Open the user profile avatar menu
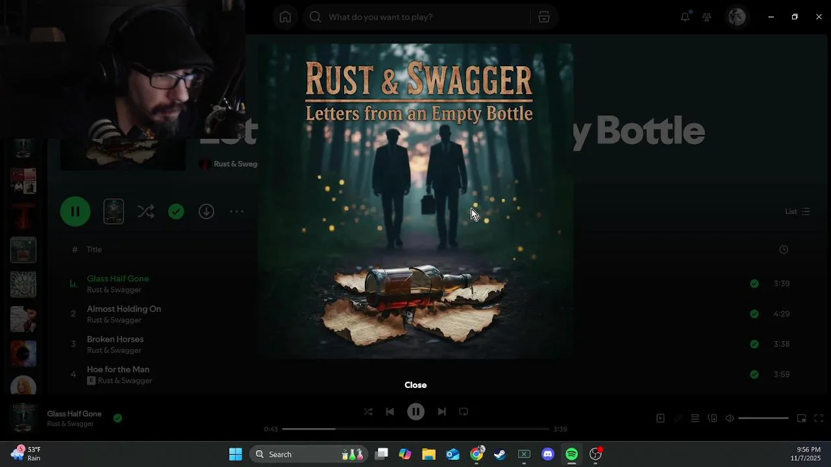The height and width of the screenshot is (467, 831). point(737,17)
